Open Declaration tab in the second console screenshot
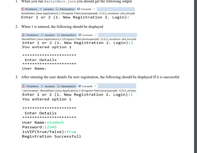The image size is (197, 153). click(x=66, y=35)
